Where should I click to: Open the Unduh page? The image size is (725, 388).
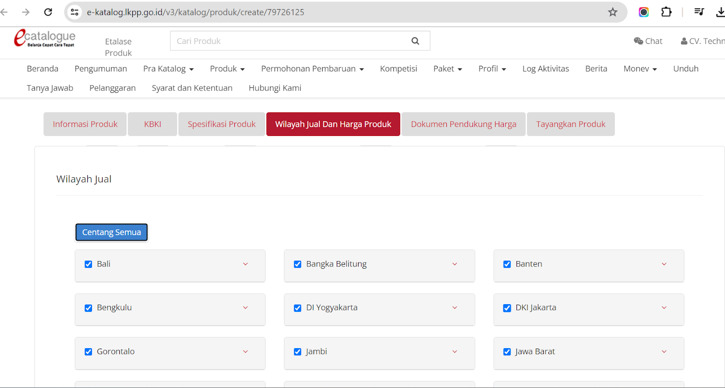pos(686,69)
